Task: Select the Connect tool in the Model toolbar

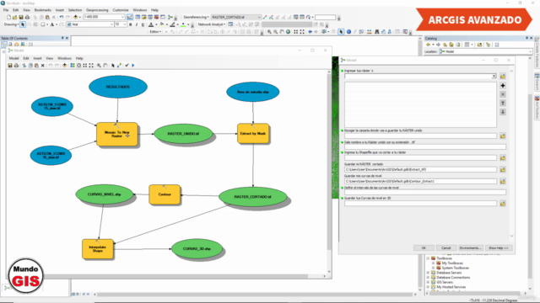Action: 119,66
